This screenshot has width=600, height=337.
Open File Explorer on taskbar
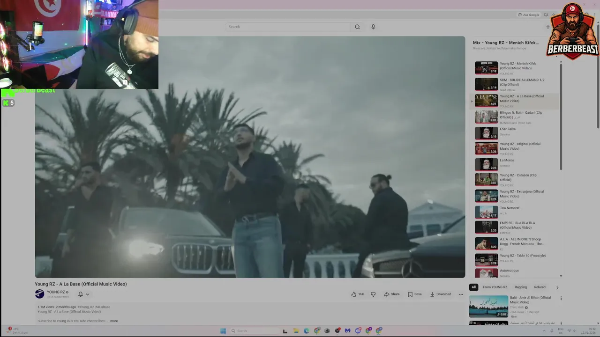[x=296, y=331]
